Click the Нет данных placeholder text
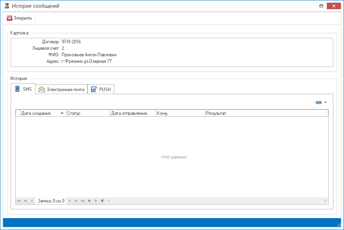Image resolution: width=344 pixels, height=230 pixels. coord(174,157)
